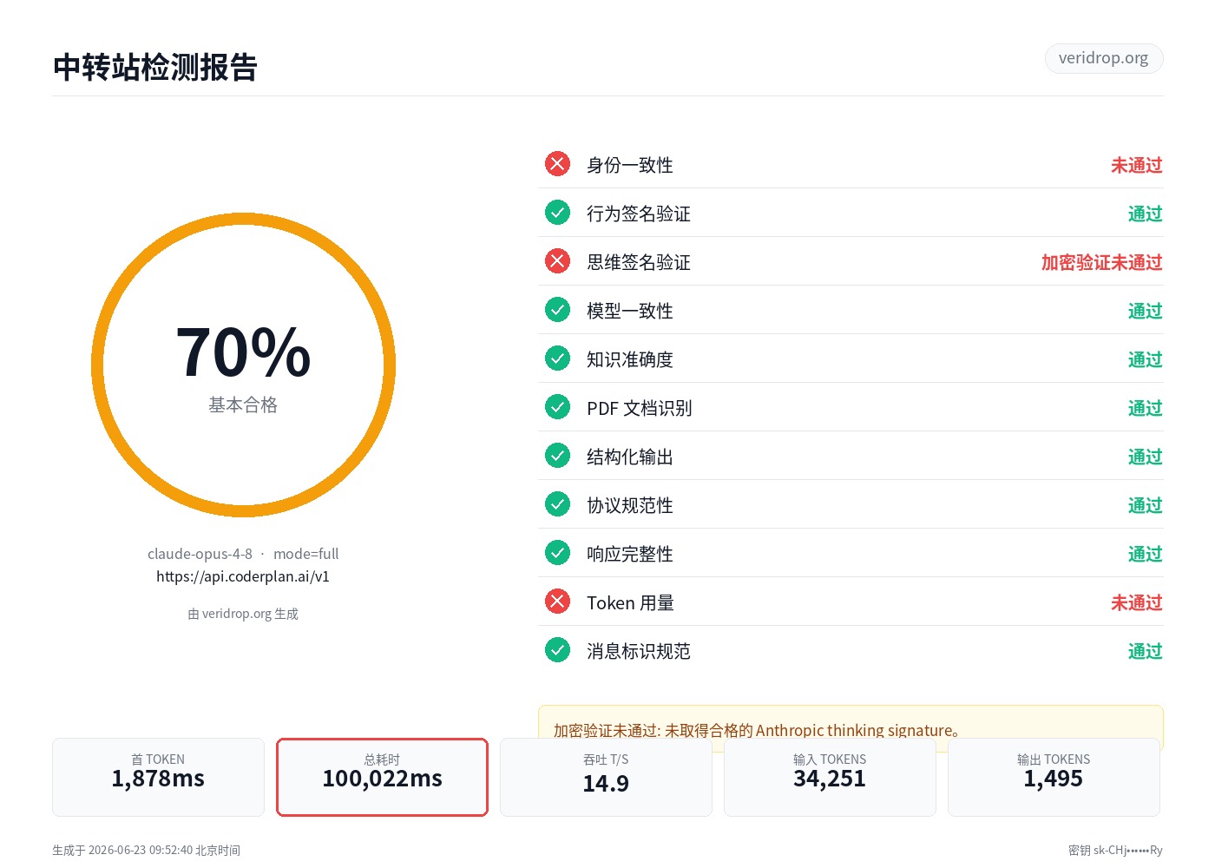Click the green check icon beside 模型一致性
This screenshot has width=1215, height=868.
click(557, 309)
